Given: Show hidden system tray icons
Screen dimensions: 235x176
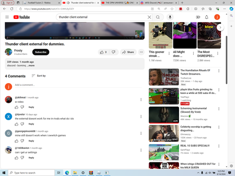Looking at the screenshot, I should coord(198,173).
